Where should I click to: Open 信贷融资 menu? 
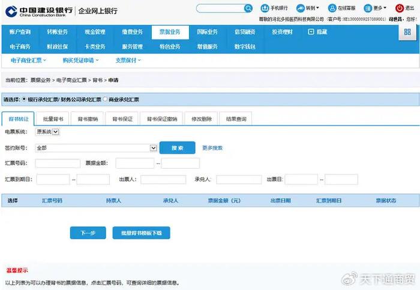point(245,32)
